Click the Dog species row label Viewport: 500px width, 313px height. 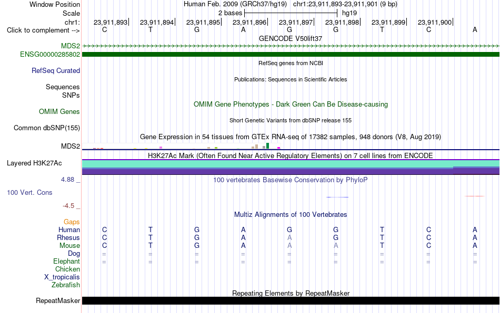pos(74,254)
